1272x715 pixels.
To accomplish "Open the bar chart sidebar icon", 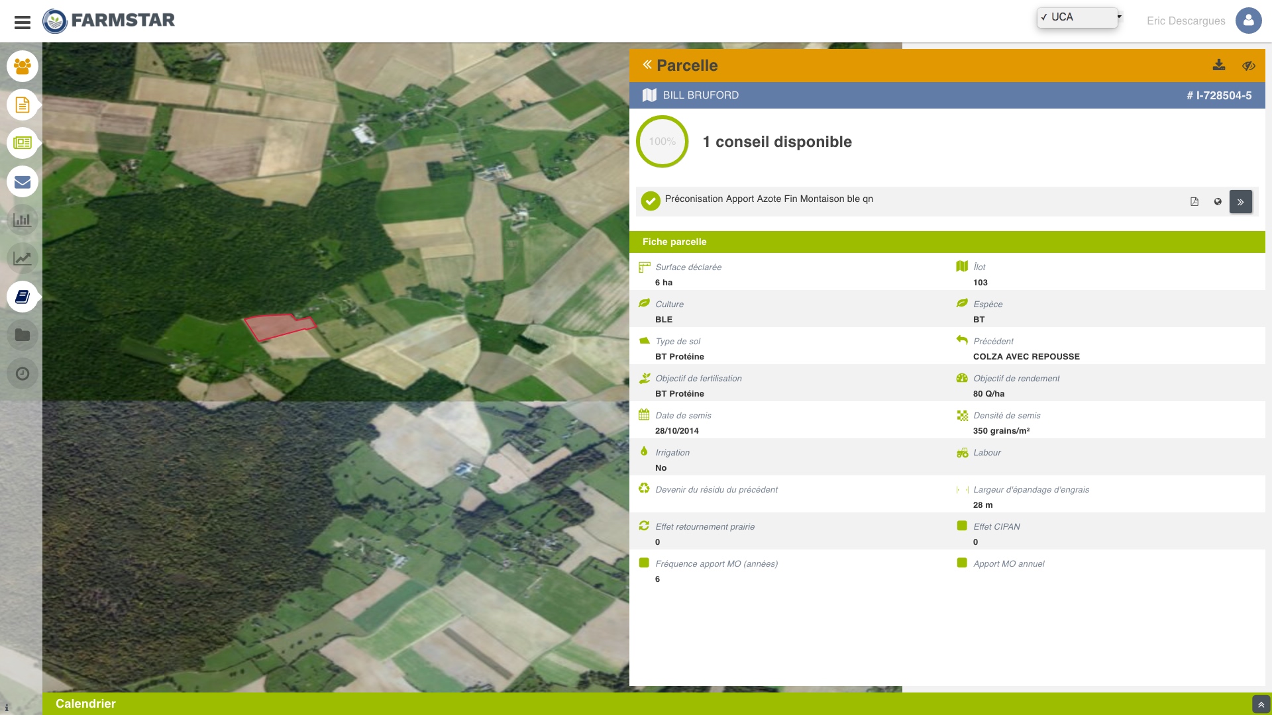I will [x=23, y=220].
